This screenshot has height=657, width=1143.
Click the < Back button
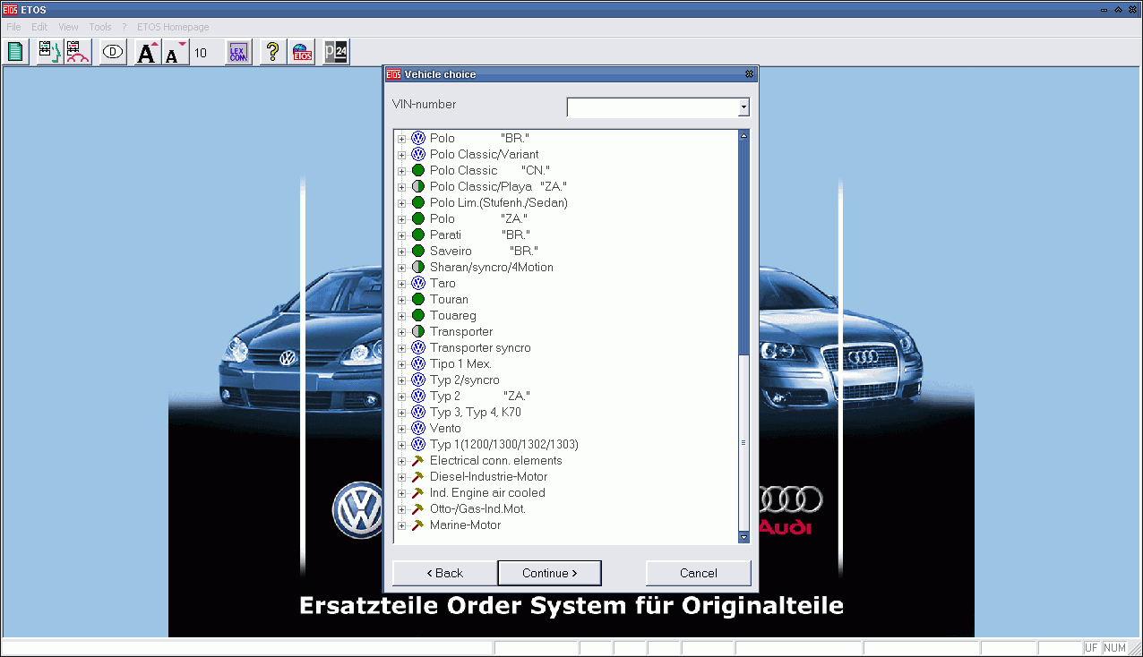pyautogui.click(x=444, y=573)
